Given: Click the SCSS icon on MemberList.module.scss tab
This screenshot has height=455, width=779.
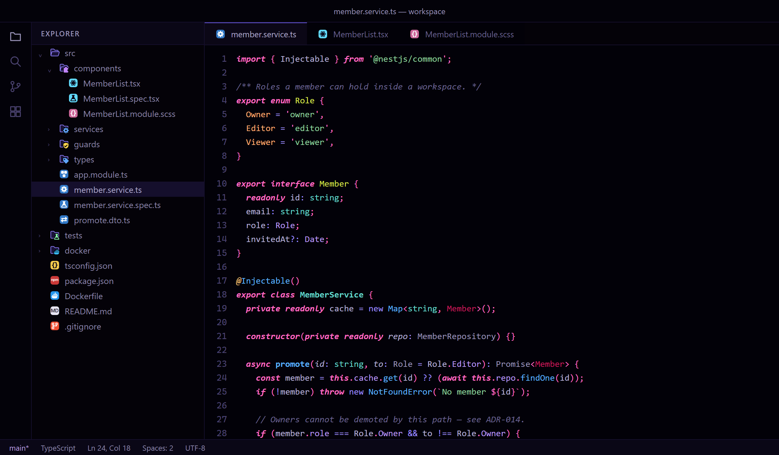Looking at the screenshot, I should pyautogui.click(x=415, y=34).
